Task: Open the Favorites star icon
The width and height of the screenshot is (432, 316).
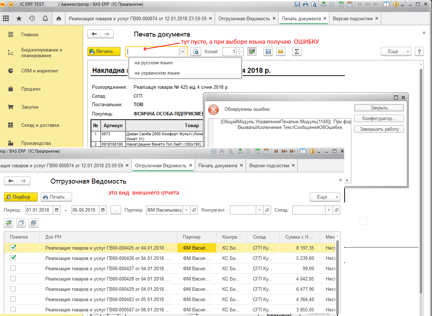Action: point(19,18)
